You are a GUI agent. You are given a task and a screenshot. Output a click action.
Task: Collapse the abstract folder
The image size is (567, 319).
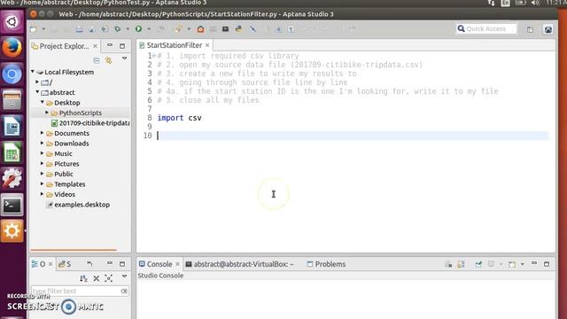click(x=37, y=92)
